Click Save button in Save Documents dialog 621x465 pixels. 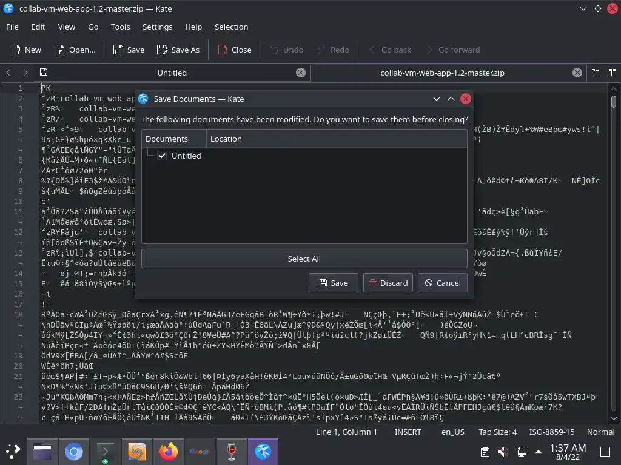(334, 283)
